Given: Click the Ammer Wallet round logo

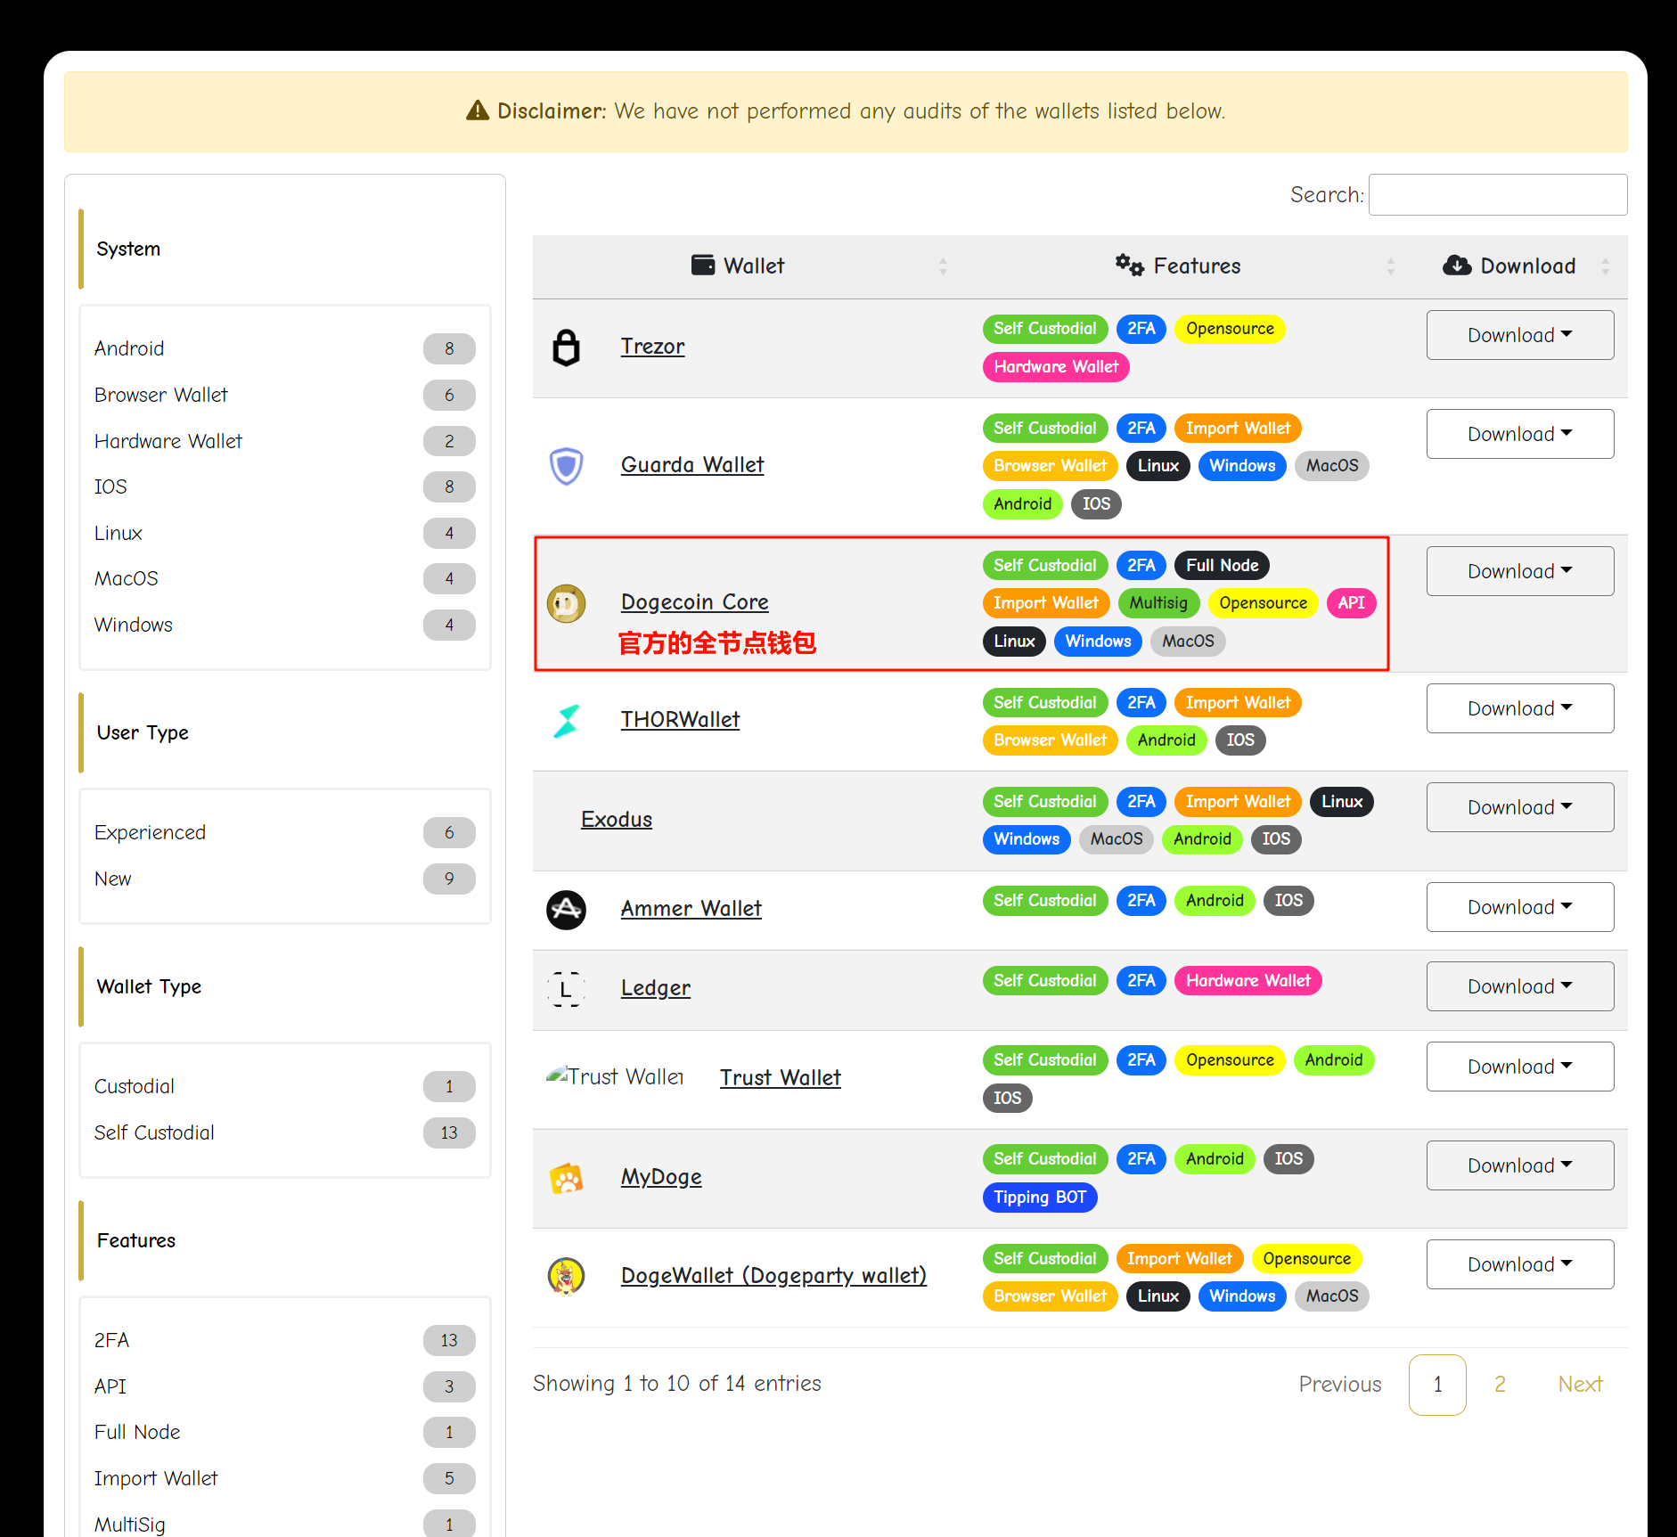Looking at the screenshot, I should point(566,910).
